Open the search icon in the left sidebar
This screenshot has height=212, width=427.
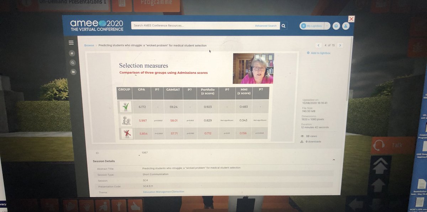[x=73, y=62]
